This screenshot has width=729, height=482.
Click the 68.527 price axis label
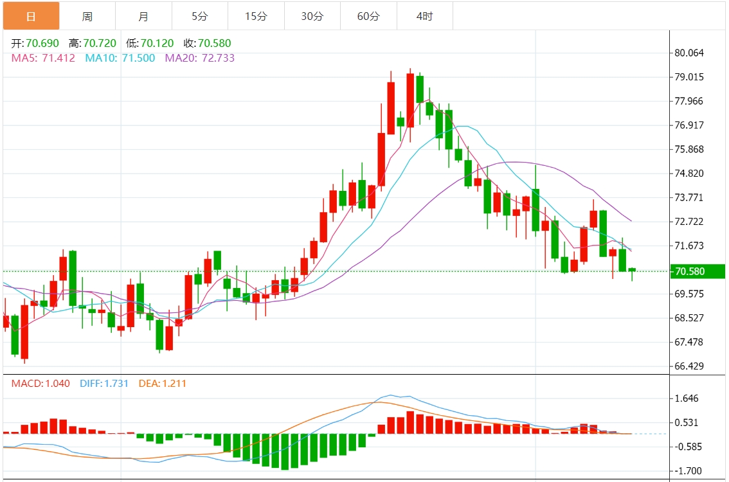689,318
